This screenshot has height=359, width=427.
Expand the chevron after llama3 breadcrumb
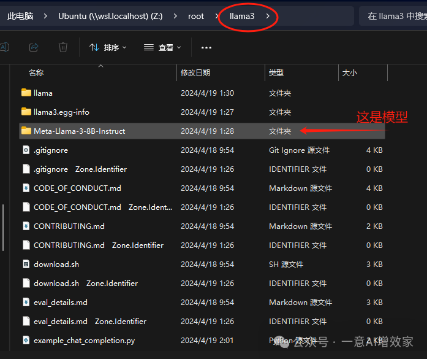click(268, 16)
